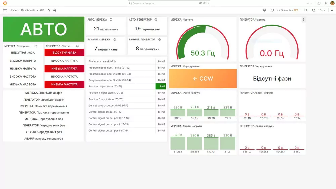The width and height of the screenshot is (336, 189).
Task: Click Control signal output (17-13) row
Action: click(127, 112)
